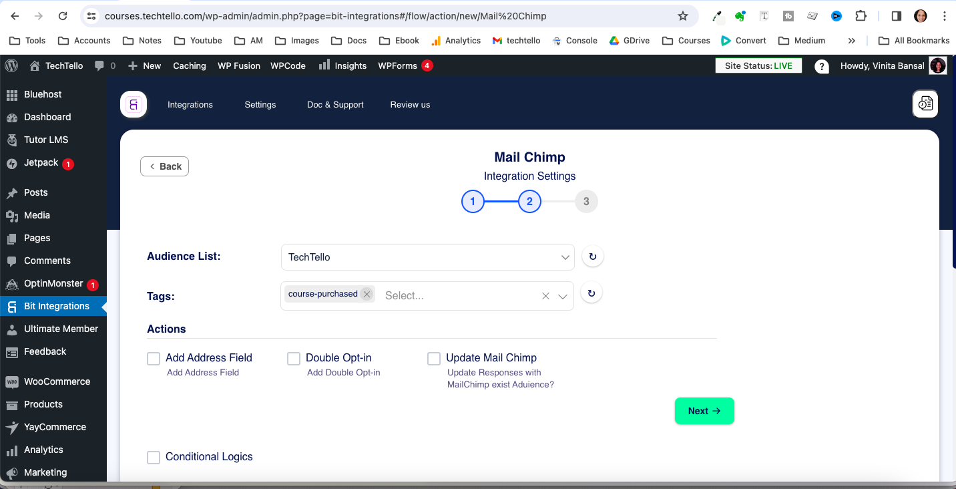Click the help question mark icon
Image resolution: width=956 pixels, height=489 pixels.
click(x=822, y=66)
